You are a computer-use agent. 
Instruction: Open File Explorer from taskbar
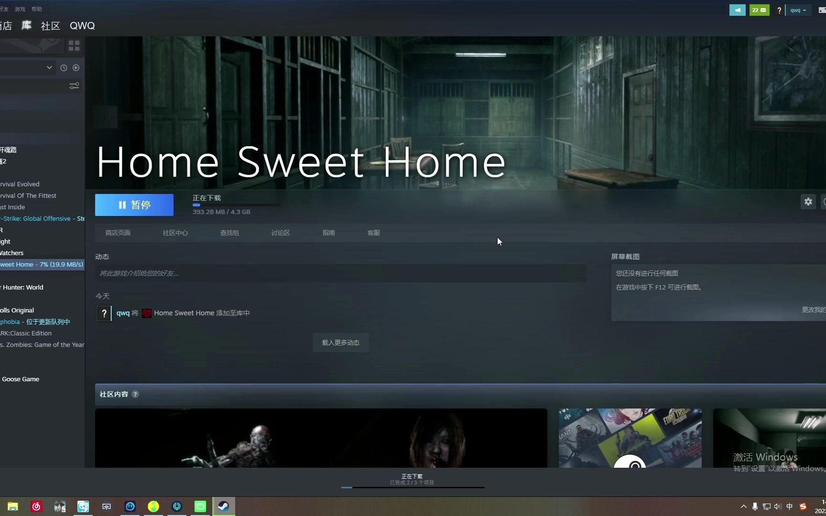13,506
